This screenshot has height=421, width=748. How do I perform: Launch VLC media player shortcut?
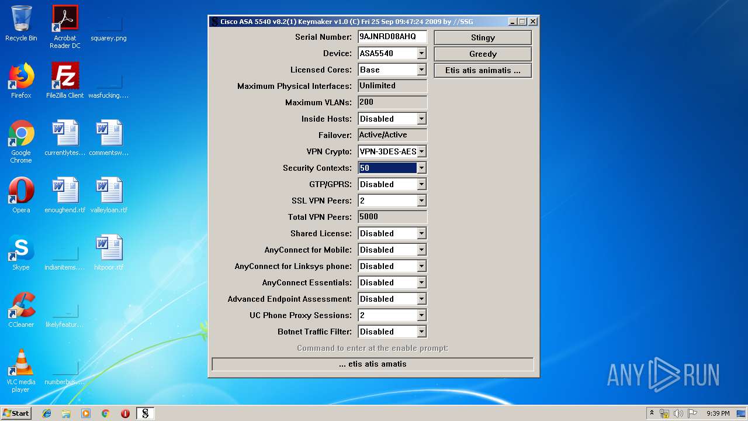[x=21, y=371]
